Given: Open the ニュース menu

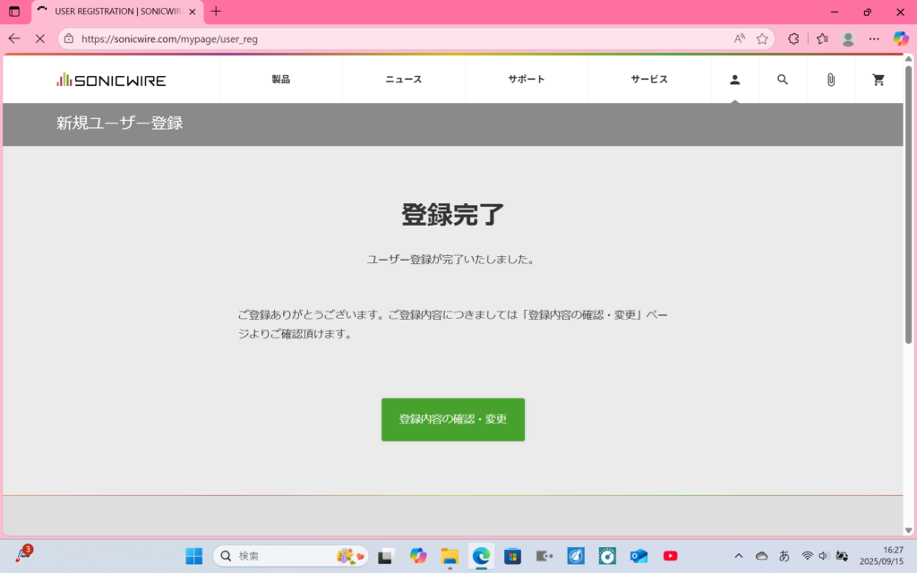Looking at the screenshot, I should point(403,80).
